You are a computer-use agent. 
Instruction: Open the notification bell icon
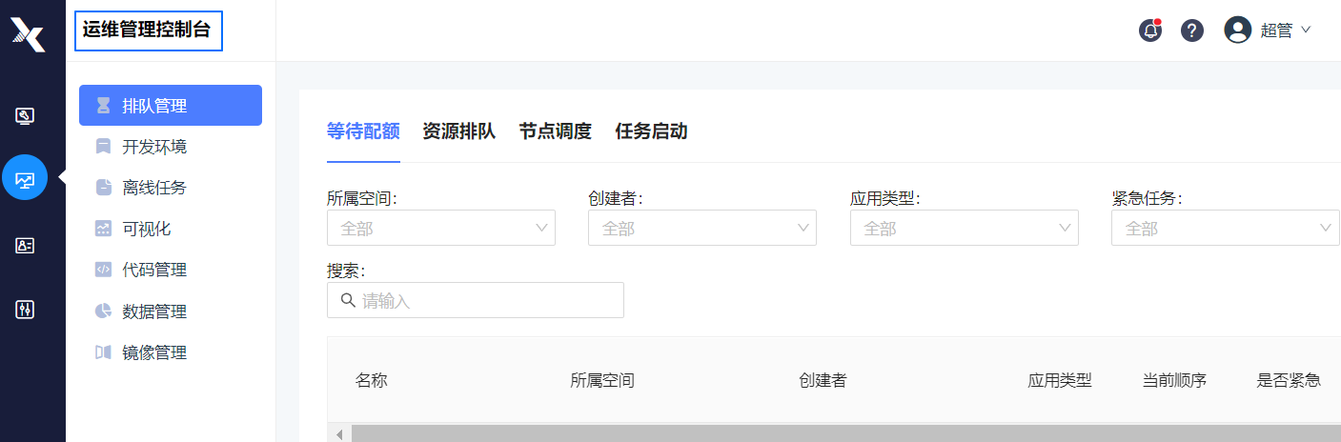pos(1150,30)
